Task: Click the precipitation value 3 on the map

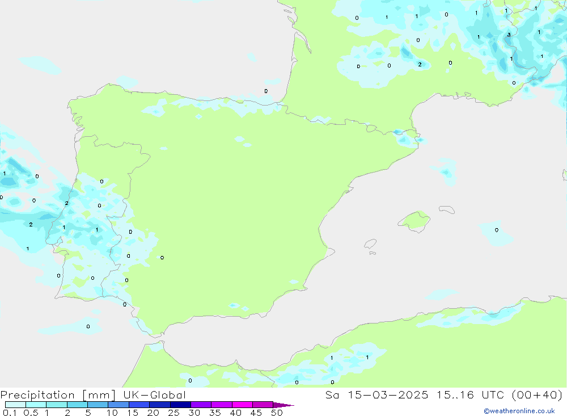Action: pyautogui.click(x=509, y=35)
